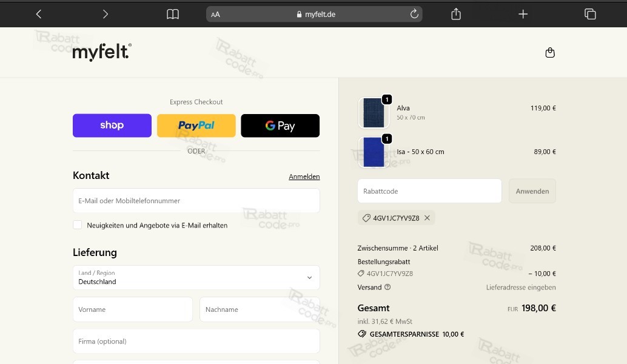The height and width of the screenshot is (364, 627).
Task: Click the Zwischensumme amount 208,00 €
Action: tap(543, 248)
